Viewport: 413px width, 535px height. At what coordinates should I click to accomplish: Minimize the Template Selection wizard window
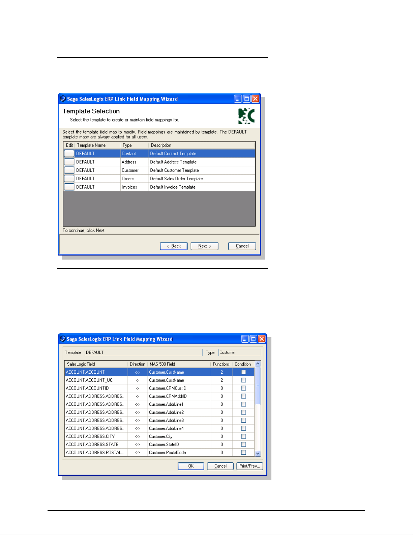[x=238, y=99]
